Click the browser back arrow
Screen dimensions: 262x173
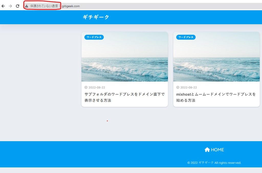pos(3,6)
